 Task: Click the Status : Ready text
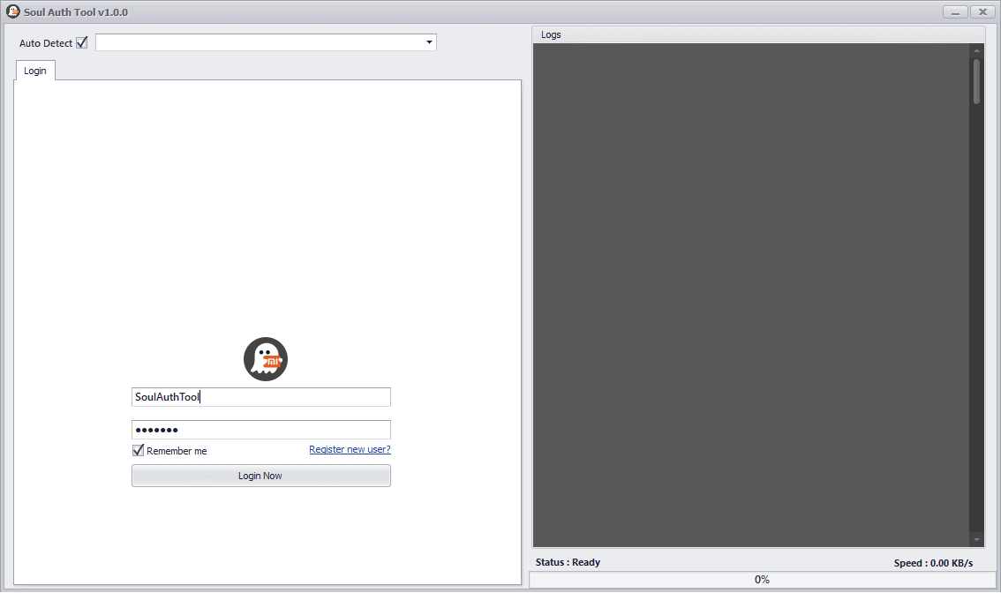[x=568, y=562]
